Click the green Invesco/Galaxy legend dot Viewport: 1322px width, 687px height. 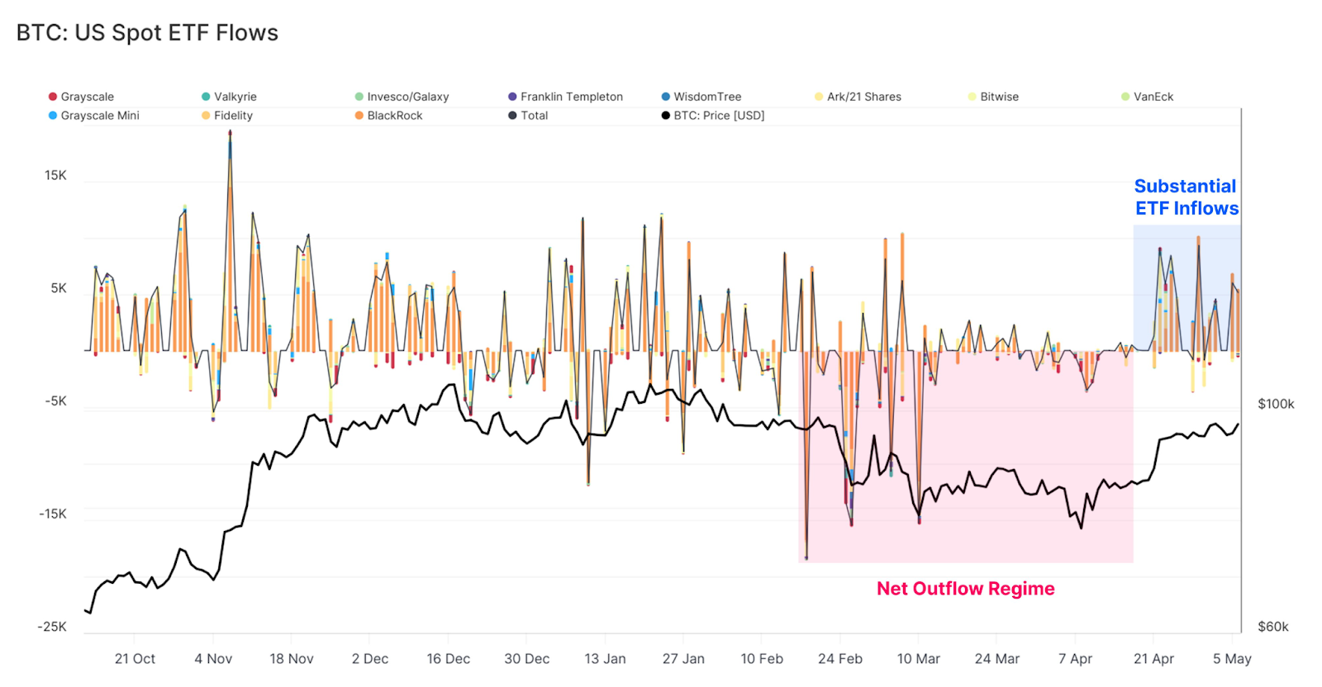(359, 97)
